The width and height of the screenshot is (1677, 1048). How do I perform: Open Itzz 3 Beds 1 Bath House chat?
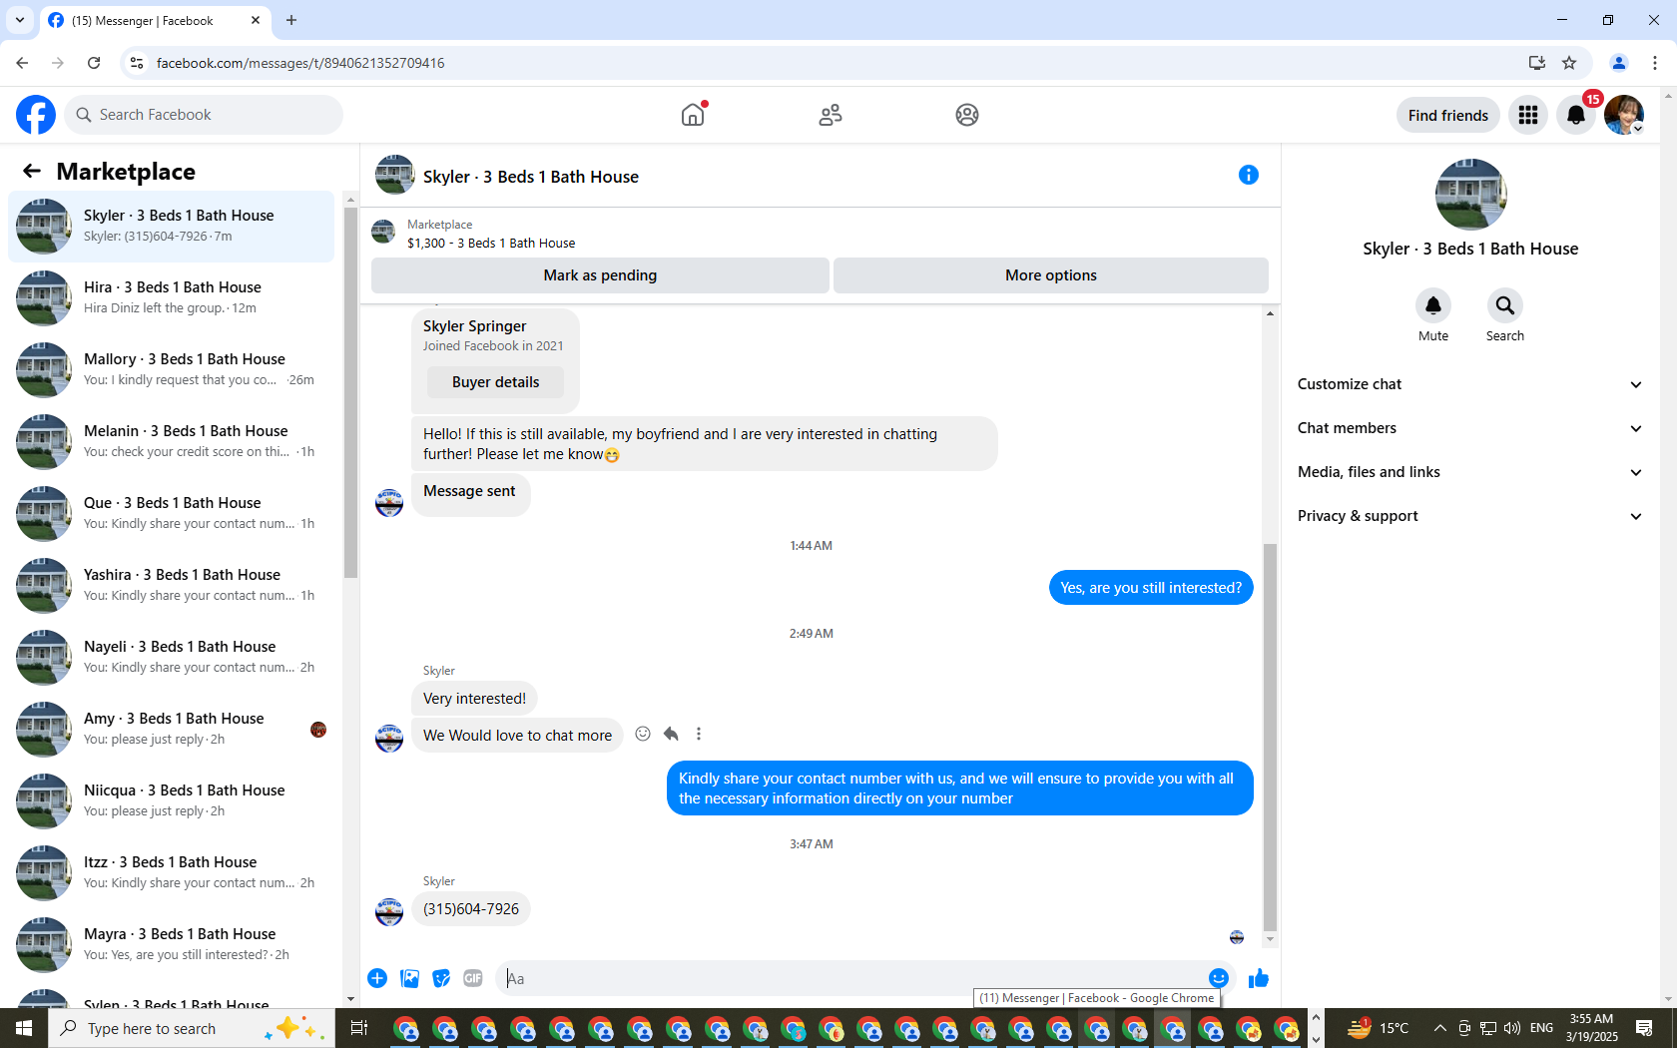[x=172, y=873]
